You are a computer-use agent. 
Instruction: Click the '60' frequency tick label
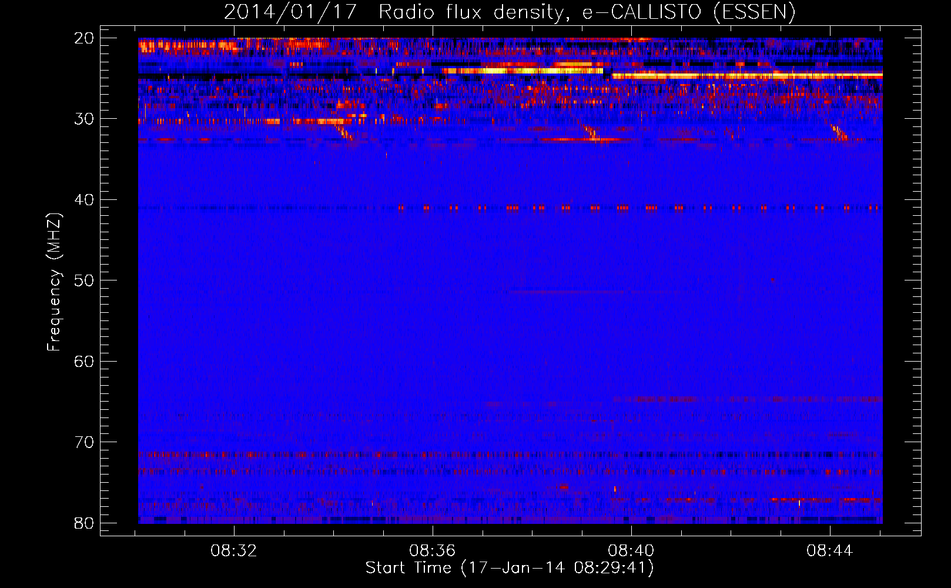84,361
